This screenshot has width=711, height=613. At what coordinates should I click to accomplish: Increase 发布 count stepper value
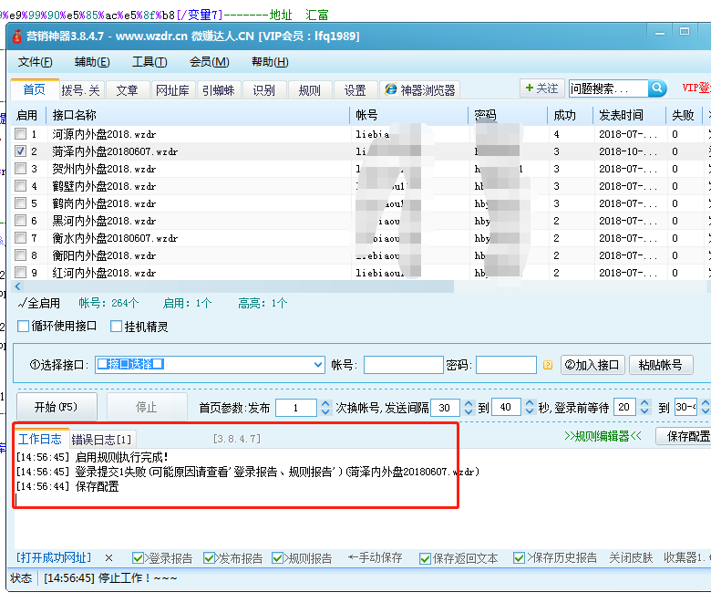325,403
